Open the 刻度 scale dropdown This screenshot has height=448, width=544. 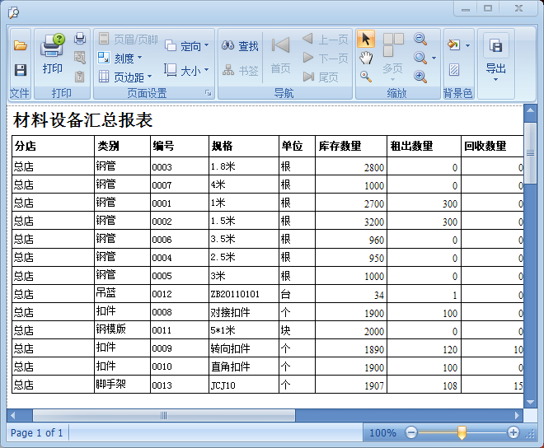click(x=120, y=58)
